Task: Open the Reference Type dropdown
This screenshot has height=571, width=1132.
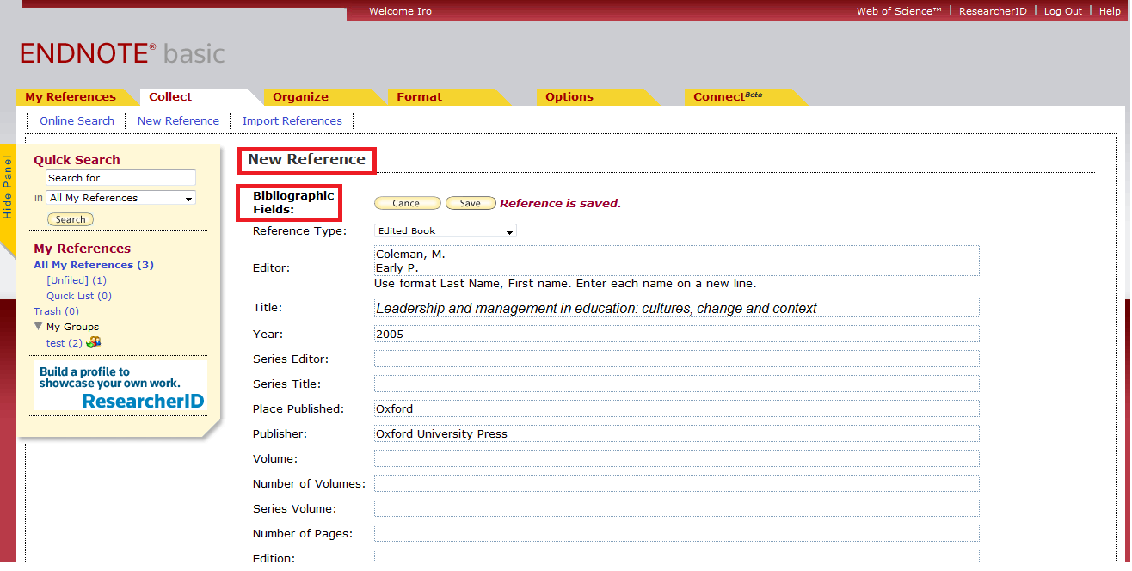Action: tap(446, 231)
